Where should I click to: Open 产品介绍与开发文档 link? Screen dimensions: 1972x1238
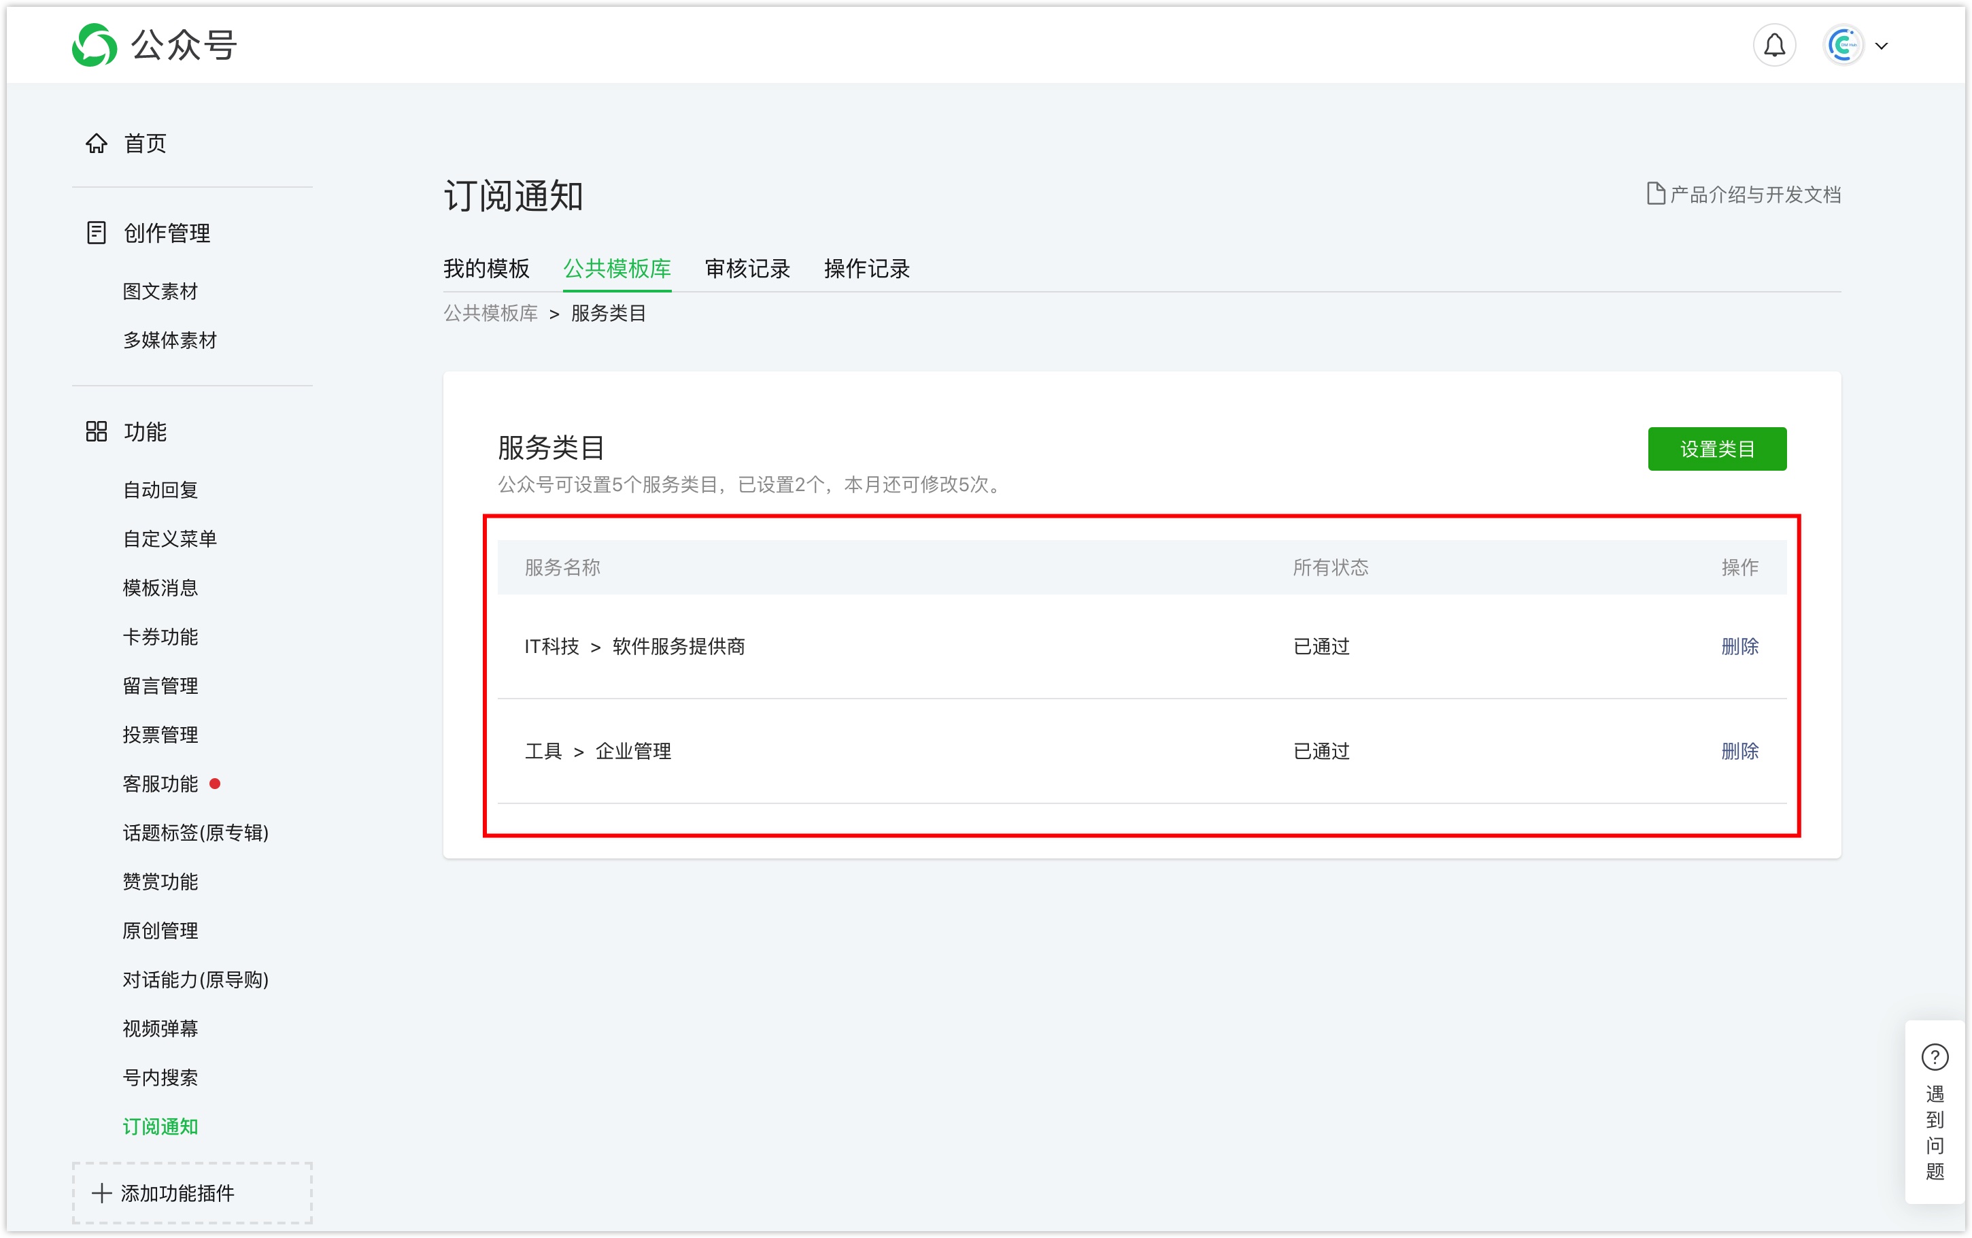click(x=1754, y=194)
